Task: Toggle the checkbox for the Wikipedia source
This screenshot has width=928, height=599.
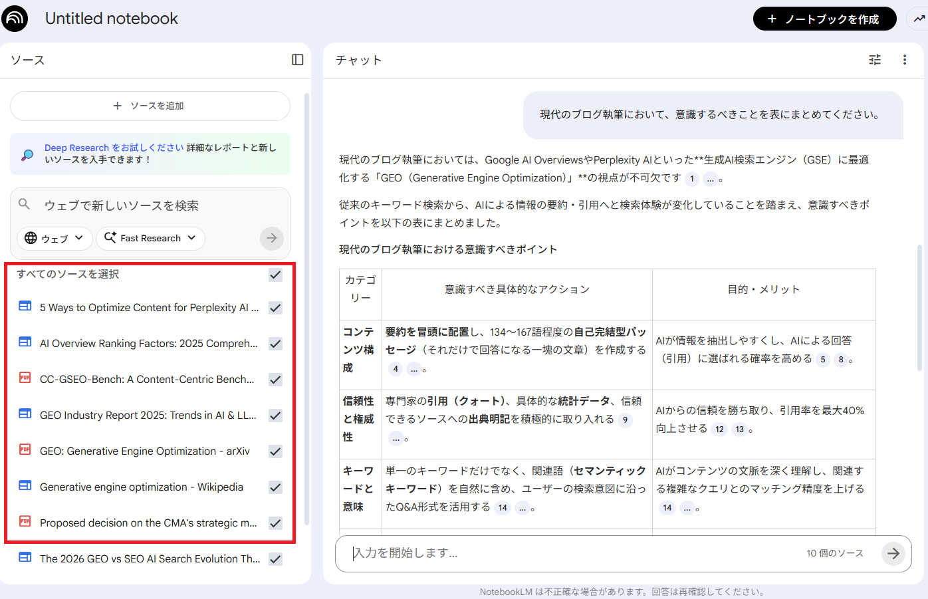Action: pyautogui.click(x=275, y=487)
